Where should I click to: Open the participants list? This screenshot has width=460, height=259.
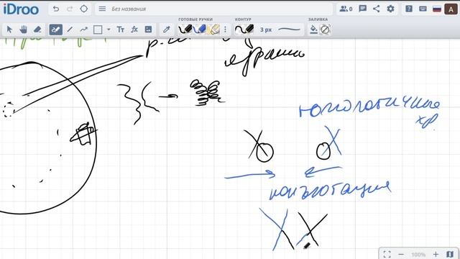pyautogui.click(x=346, y=9)
